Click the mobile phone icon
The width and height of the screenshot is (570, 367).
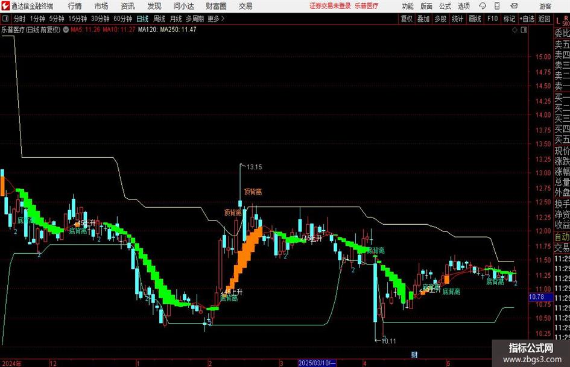click(497, 6)
